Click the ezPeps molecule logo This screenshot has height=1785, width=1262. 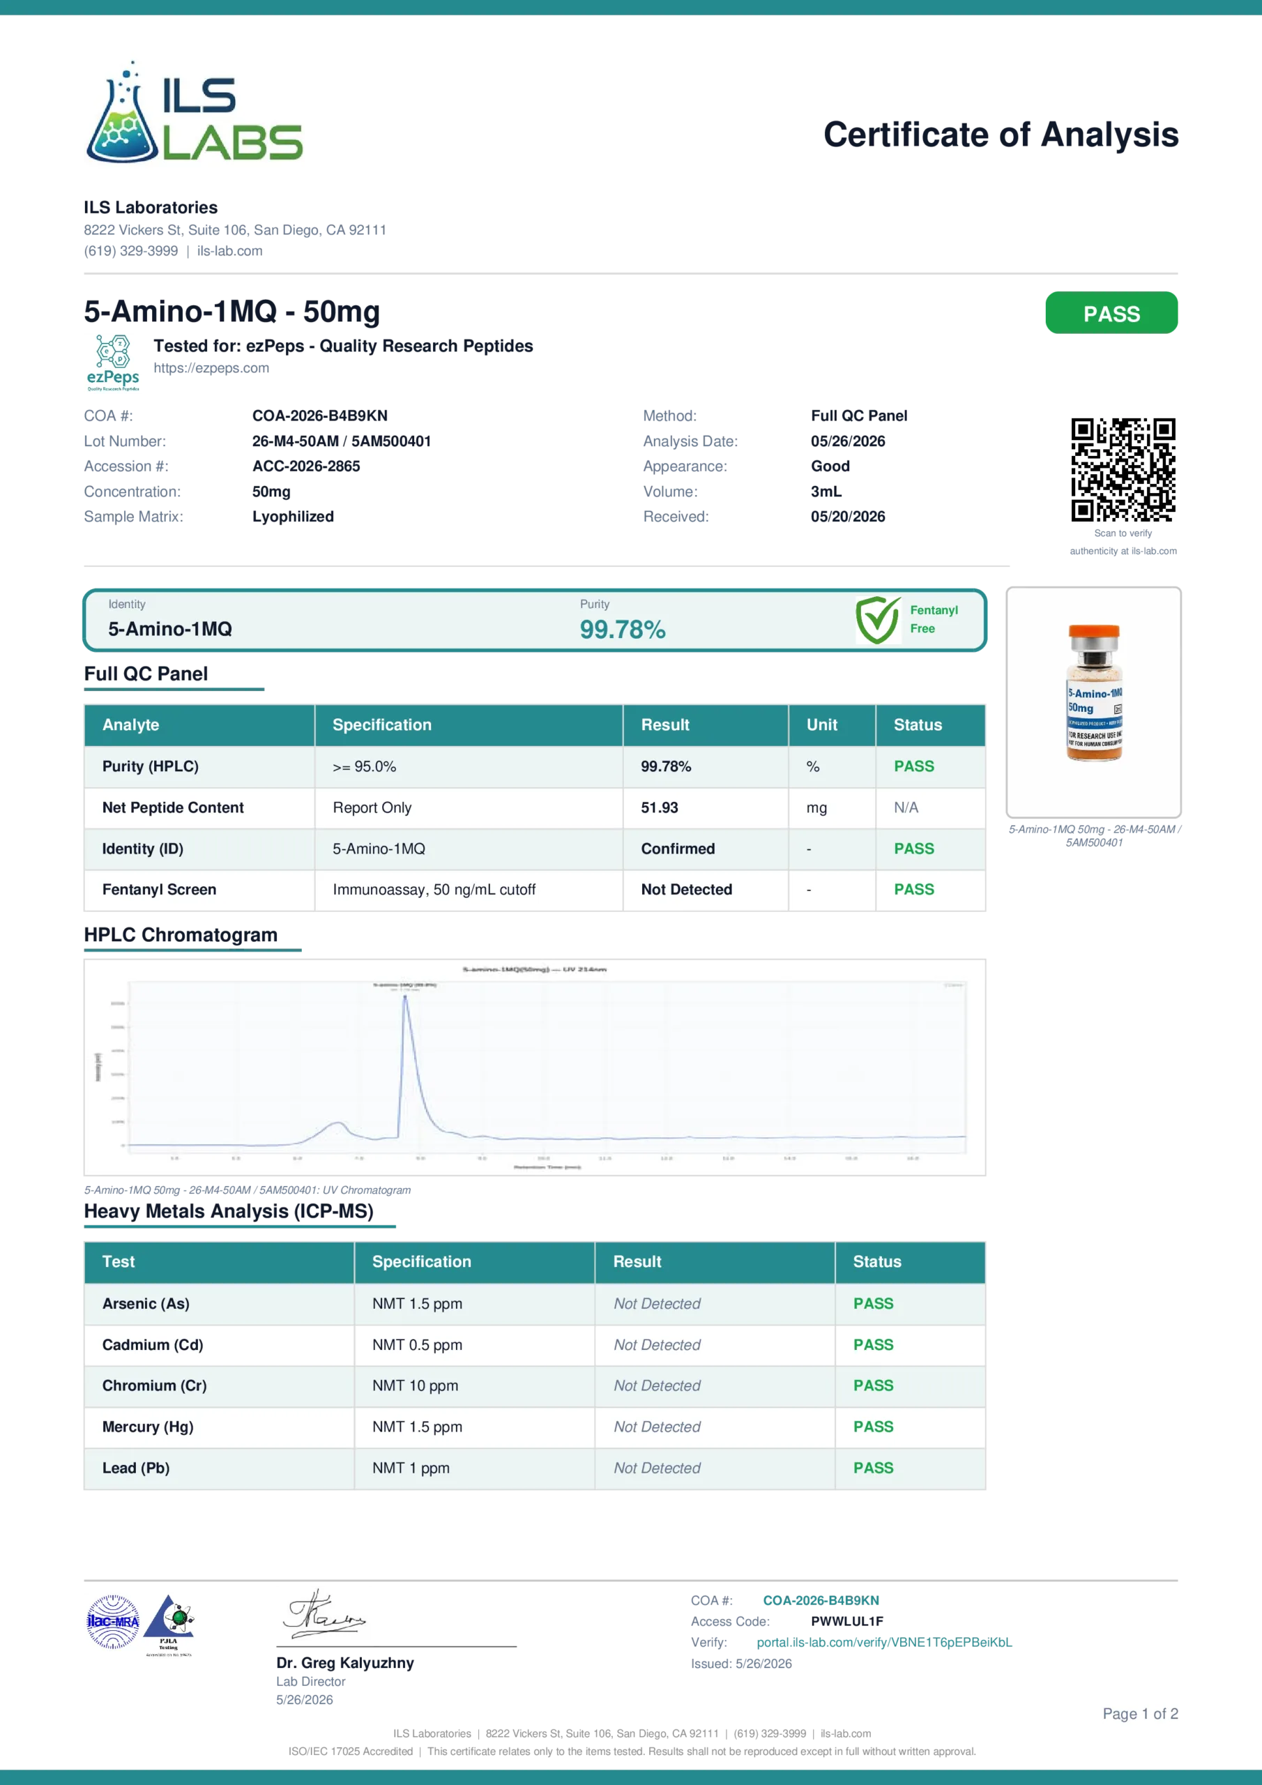click(x=114, y=363)
